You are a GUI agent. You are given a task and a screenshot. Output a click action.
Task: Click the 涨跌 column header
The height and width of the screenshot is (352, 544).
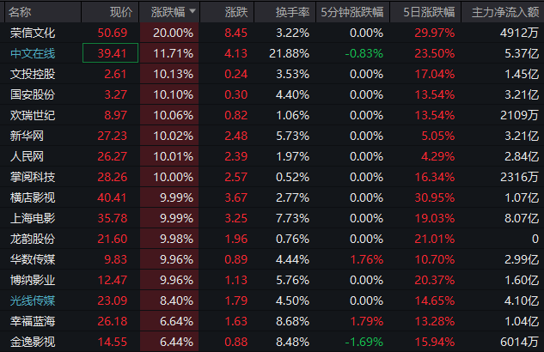pos(236,12)
